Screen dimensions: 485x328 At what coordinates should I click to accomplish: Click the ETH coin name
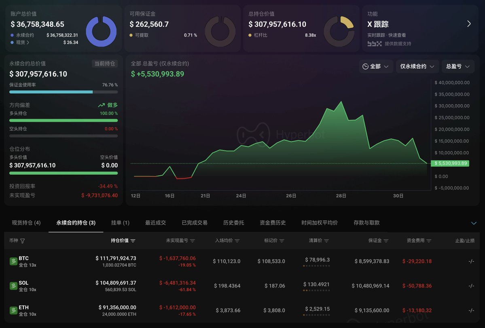tap(23, 307)
